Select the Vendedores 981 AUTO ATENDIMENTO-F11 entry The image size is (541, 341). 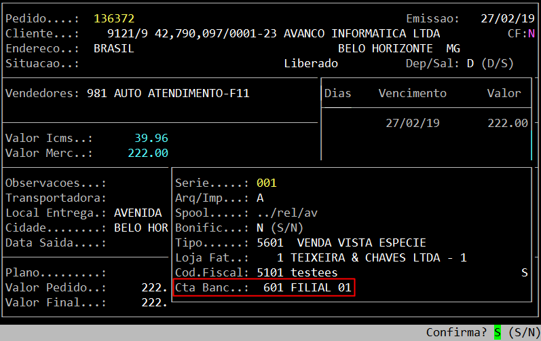point(168,94)
